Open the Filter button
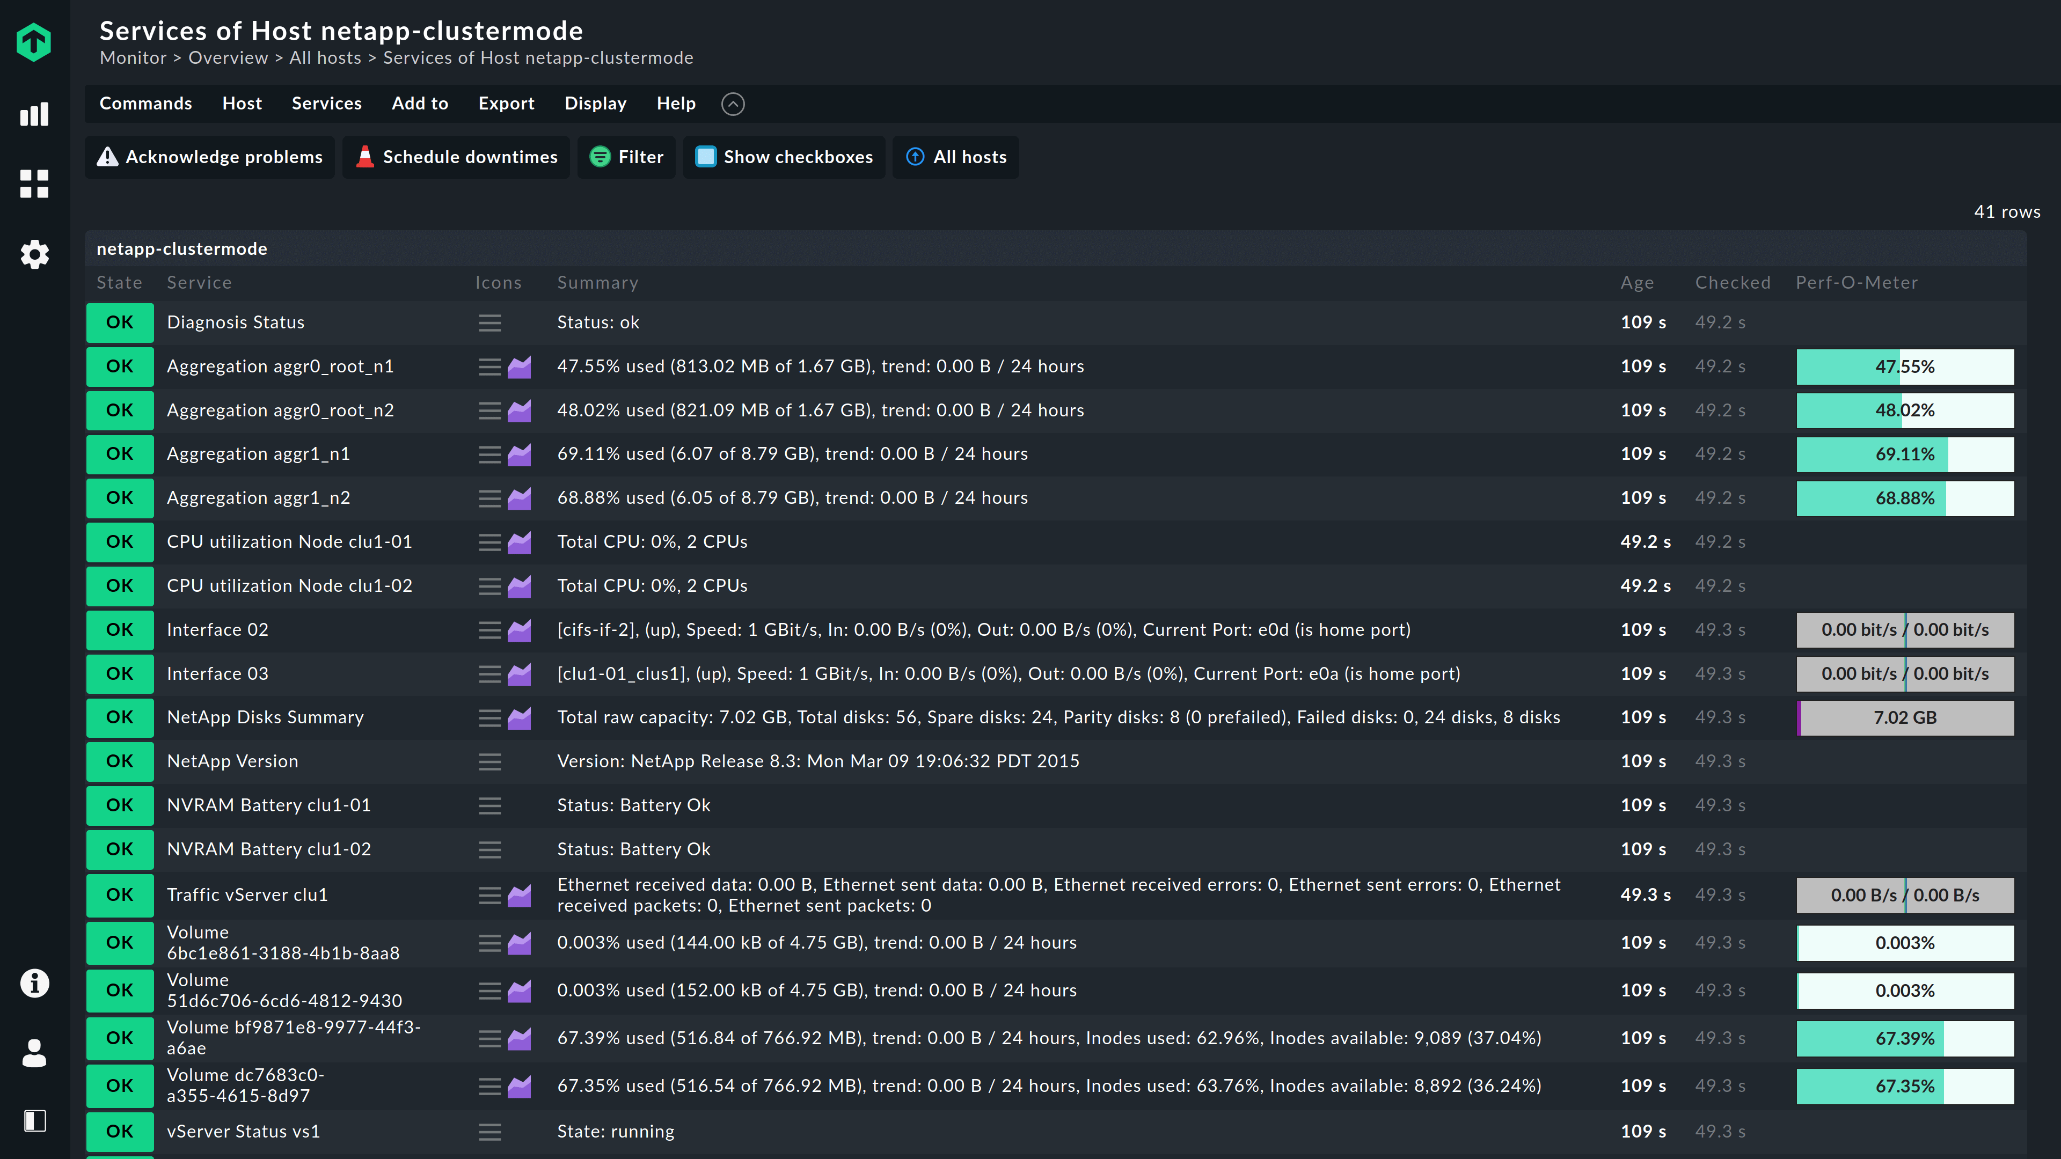The width and height of the screenshot is (2061, 1159). 626,157
